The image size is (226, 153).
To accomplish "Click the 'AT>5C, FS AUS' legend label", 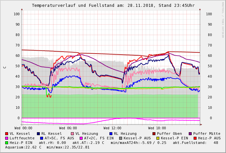I will pyautogui.click(x=59, y=138).
